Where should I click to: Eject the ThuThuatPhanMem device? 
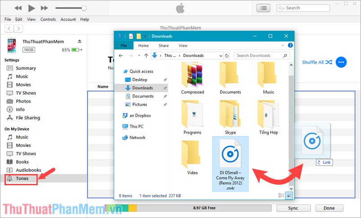80,41
